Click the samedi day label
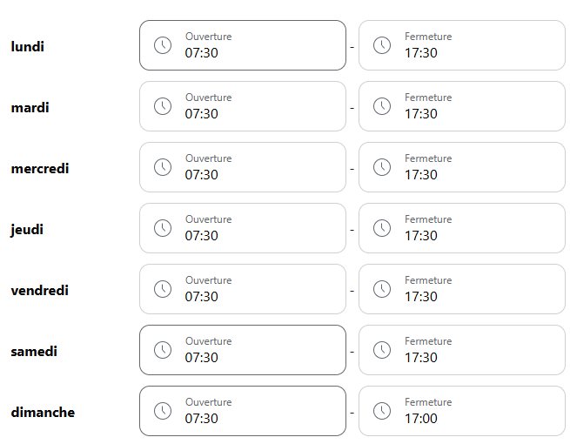Image resolution: width=570 pixels, height=444 pixels. pyautogui.click(x=34, y=351)
